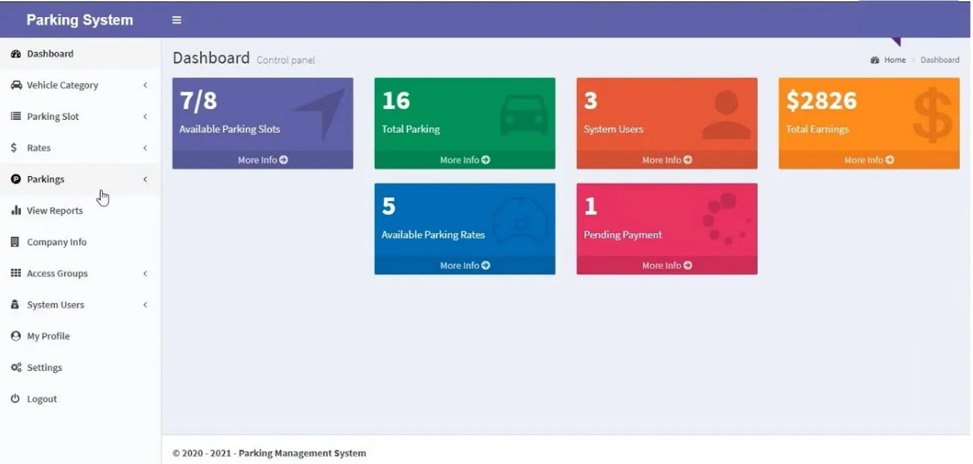The width and height of the screenshot is (973, 464).
Task: Open More Info on Pending Payment card
Action: [667, 265]
